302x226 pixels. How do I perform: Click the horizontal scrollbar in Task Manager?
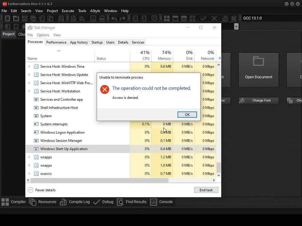99,180
